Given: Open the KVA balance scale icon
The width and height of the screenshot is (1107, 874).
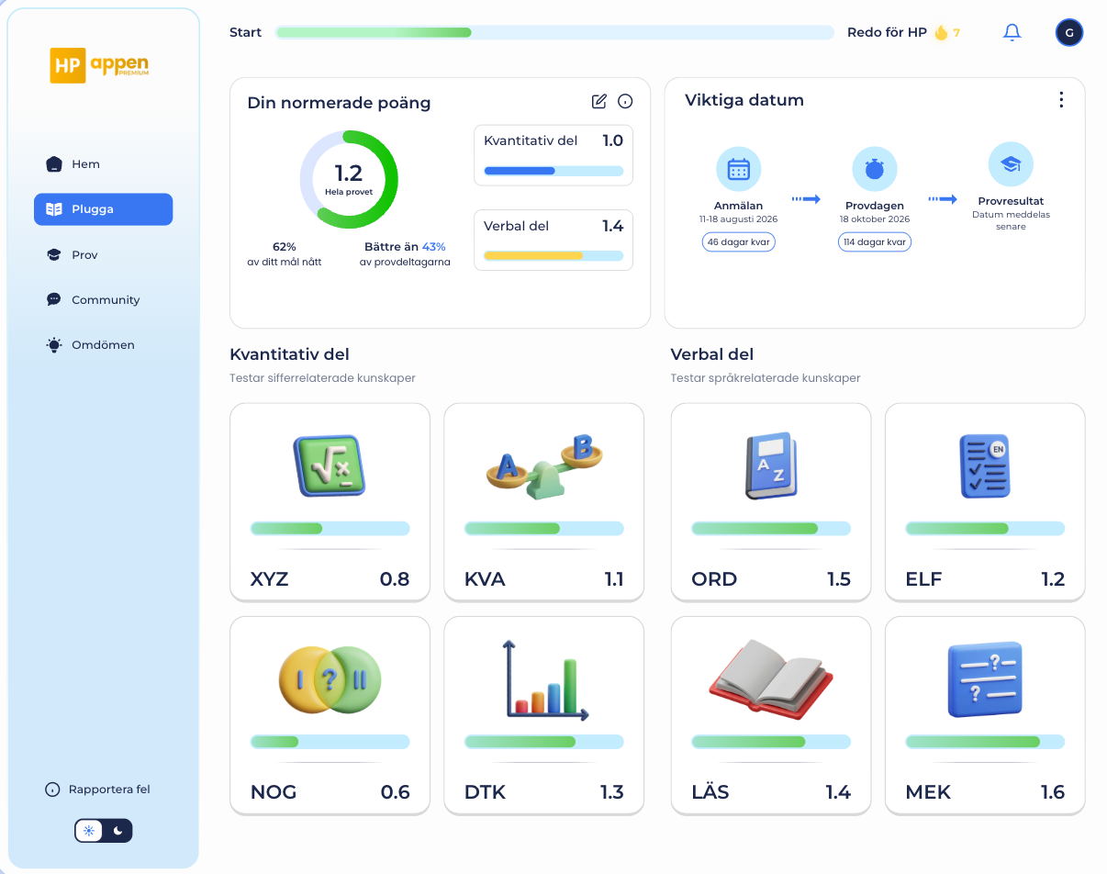Looking at the screenshot, I should 543,466.
